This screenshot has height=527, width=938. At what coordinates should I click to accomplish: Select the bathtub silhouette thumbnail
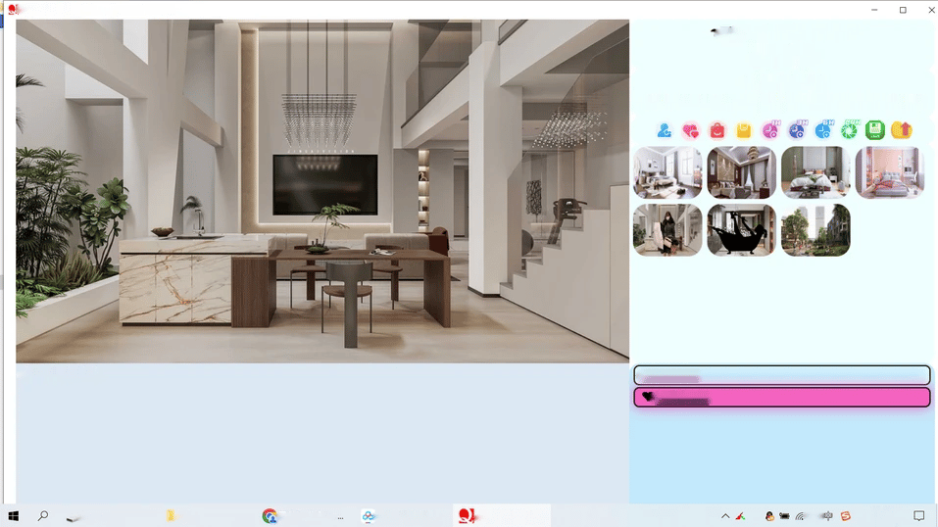pos(741,229)
